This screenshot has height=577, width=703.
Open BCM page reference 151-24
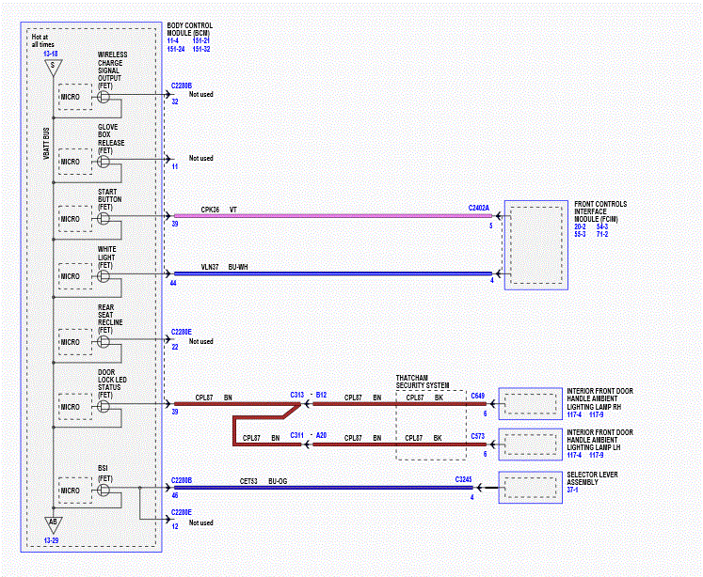(x=176, y=49)
